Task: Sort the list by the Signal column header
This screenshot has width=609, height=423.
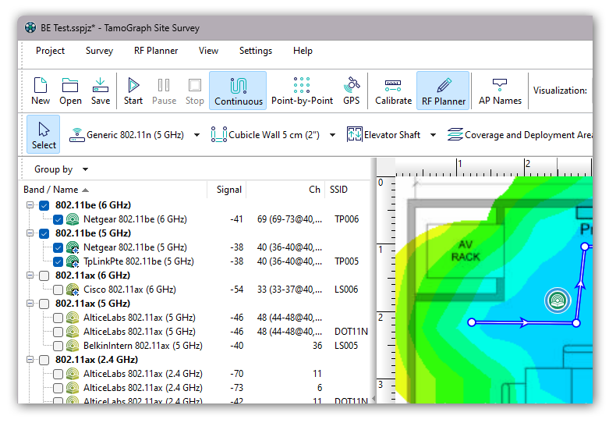Action: tap(228, 190)
